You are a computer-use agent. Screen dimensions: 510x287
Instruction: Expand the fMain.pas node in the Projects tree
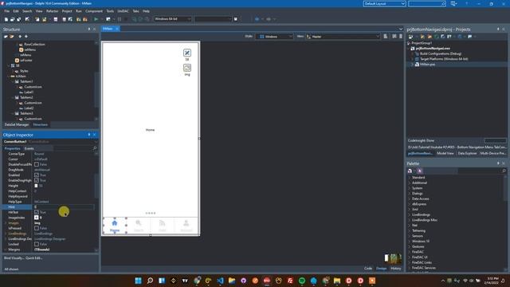point(413,65)
